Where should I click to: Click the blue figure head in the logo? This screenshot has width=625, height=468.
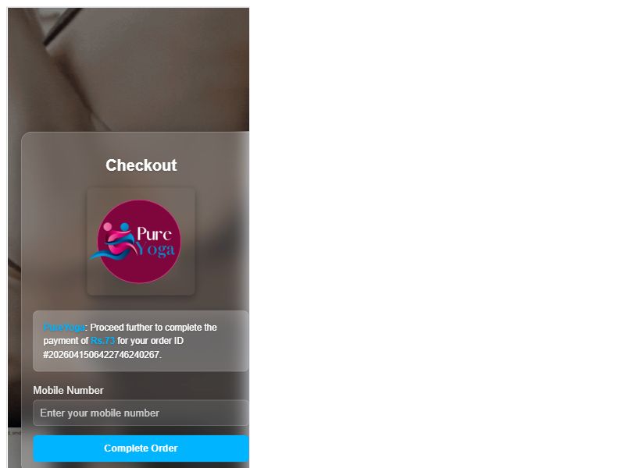pyautogui.click(x=125, y=226)
